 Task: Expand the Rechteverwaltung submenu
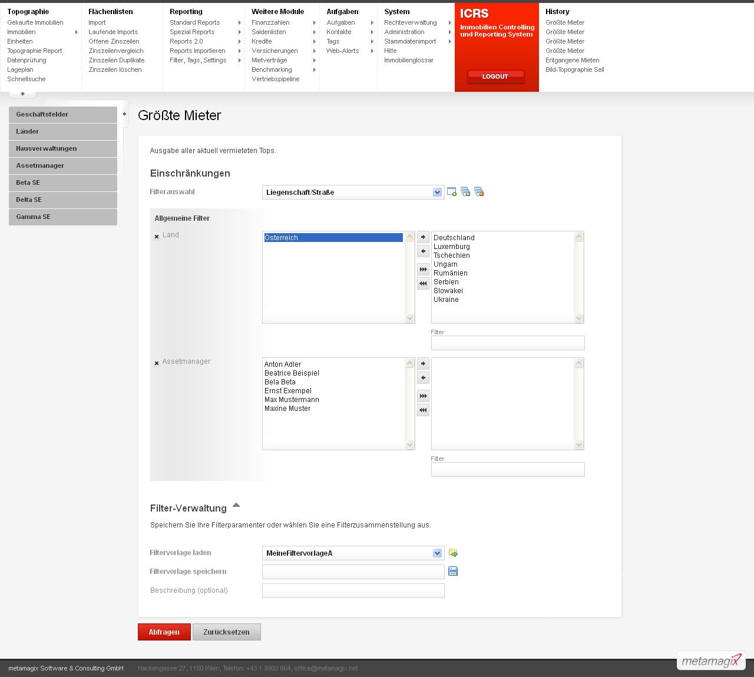coord(449,23)
